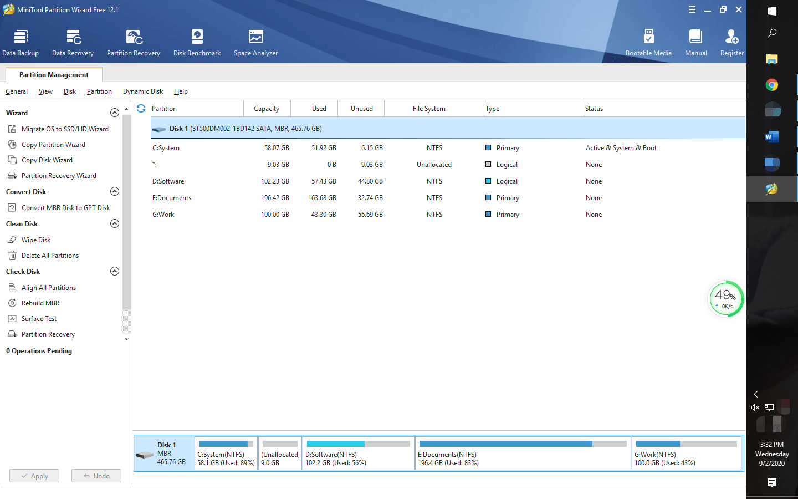Image resolution: width=798 pixels, height=499 pixels.
Task: Select G:Work block in disk map
Action: click(x=686, y=454)
